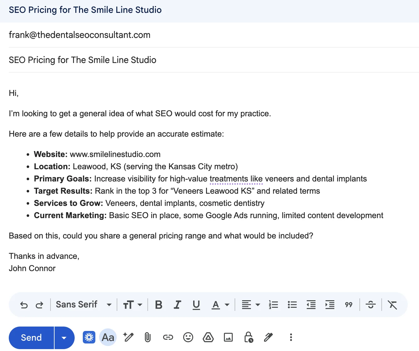Toggle bold formatting
The width and height of the screenshot is (419, 351).
tap(158, 304)
